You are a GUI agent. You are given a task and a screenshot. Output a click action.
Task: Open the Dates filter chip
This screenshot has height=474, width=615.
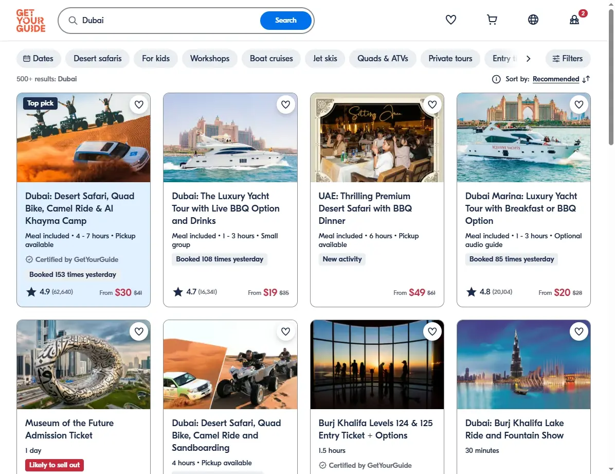click(x=39, y=59)
